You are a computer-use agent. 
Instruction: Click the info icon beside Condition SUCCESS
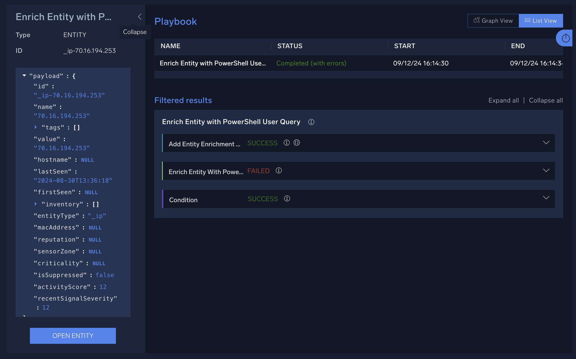(287, 199)
